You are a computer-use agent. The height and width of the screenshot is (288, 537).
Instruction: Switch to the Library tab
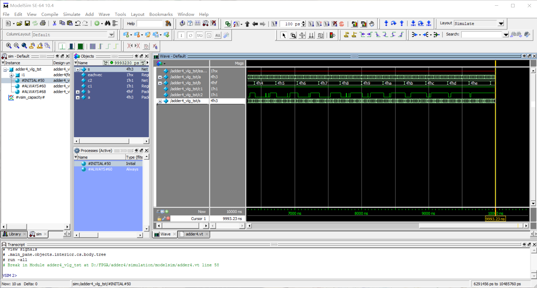[x=14, y=234]
